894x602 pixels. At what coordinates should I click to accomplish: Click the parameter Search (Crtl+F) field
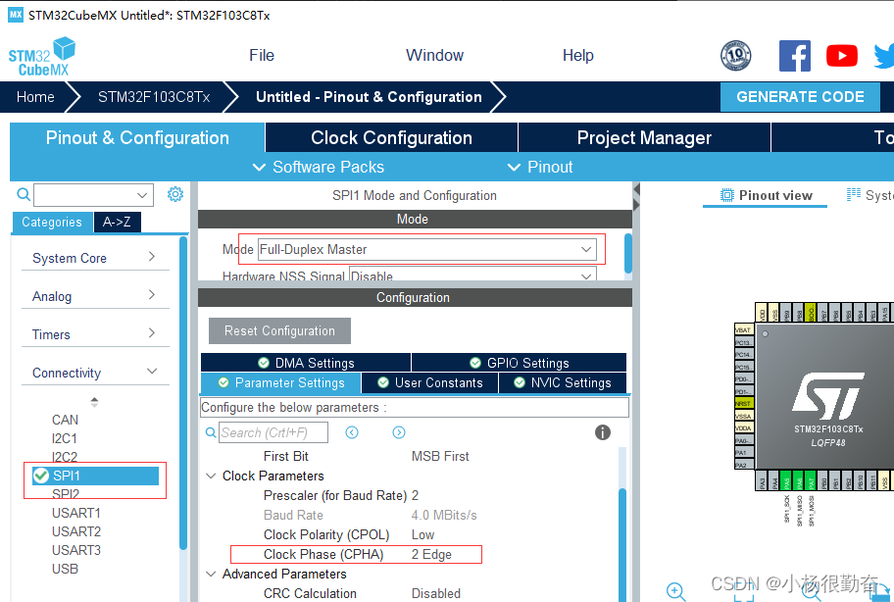pyautogui.click(x=273, y=432)
